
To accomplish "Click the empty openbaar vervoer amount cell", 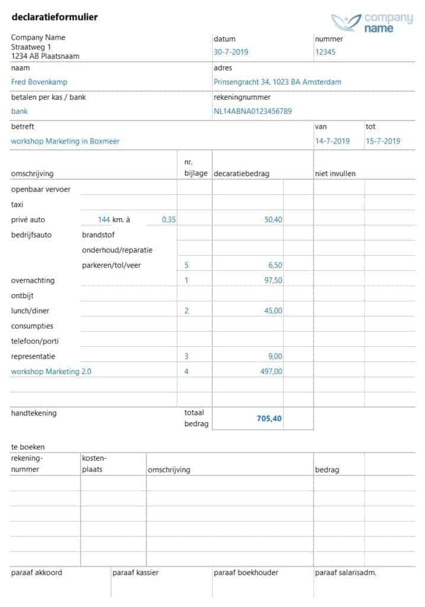I will (x=248, y=189).
